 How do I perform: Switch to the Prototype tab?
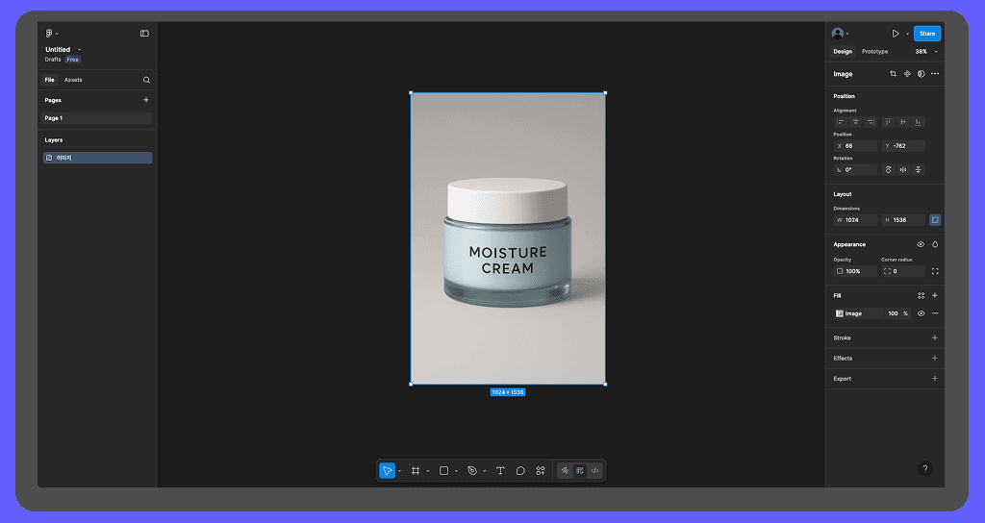pos(874,52)
